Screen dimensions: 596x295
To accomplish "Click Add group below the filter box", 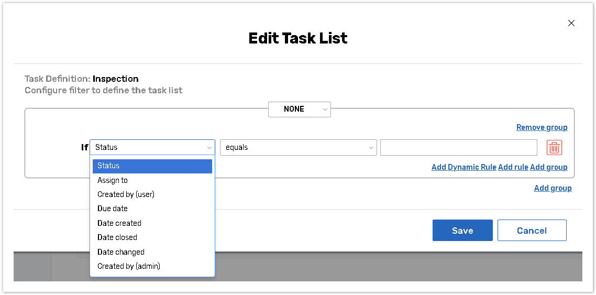I will click(x=553, y=188).
